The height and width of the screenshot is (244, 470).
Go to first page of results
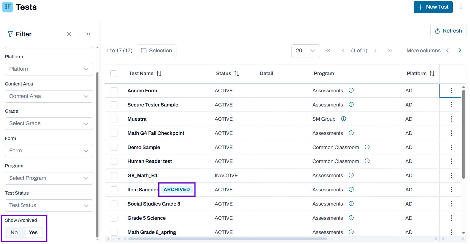click(328, 51)
